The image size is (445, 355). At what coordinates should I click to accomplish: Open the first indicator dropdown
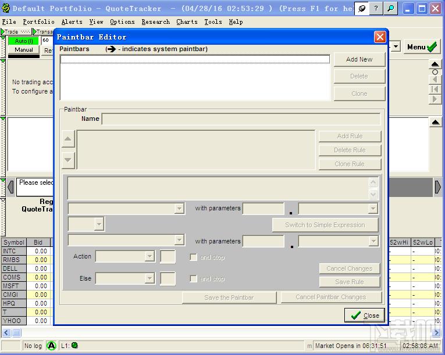point(179,209)
